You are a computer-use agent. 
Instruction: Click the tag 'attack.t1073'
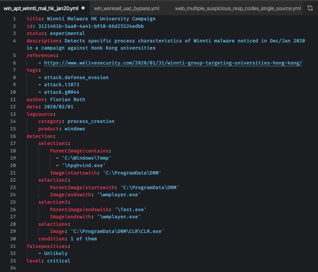(61, 85)
